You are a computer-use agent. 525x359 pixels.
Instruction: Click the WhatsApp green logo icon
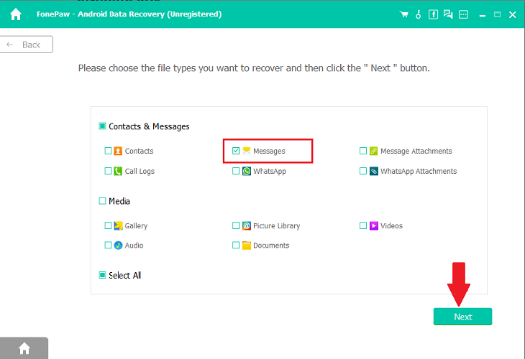point(247,171)
